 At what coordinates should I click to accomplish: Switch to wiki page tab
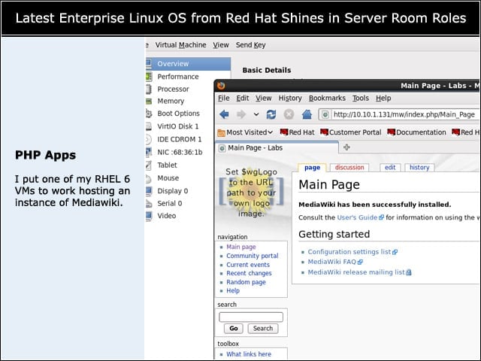312,168
